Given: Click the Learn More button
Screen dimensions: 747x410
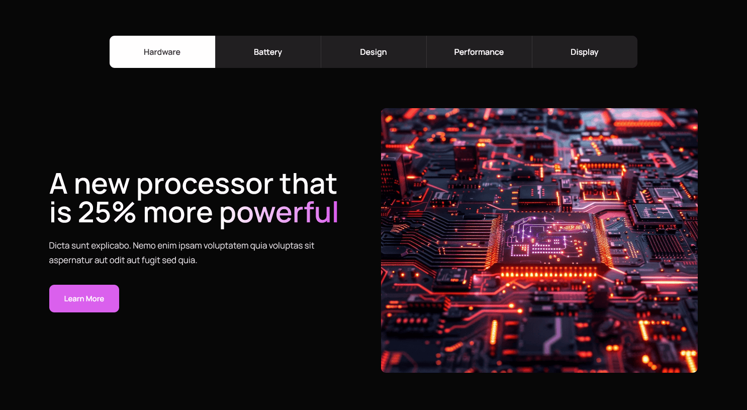Looking at the screenshot, I should tap(84, 298).
